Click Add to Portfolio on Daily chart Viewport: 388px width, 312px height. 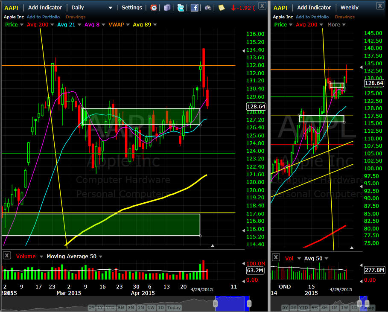pyautogui.click(x=43, y=17)
